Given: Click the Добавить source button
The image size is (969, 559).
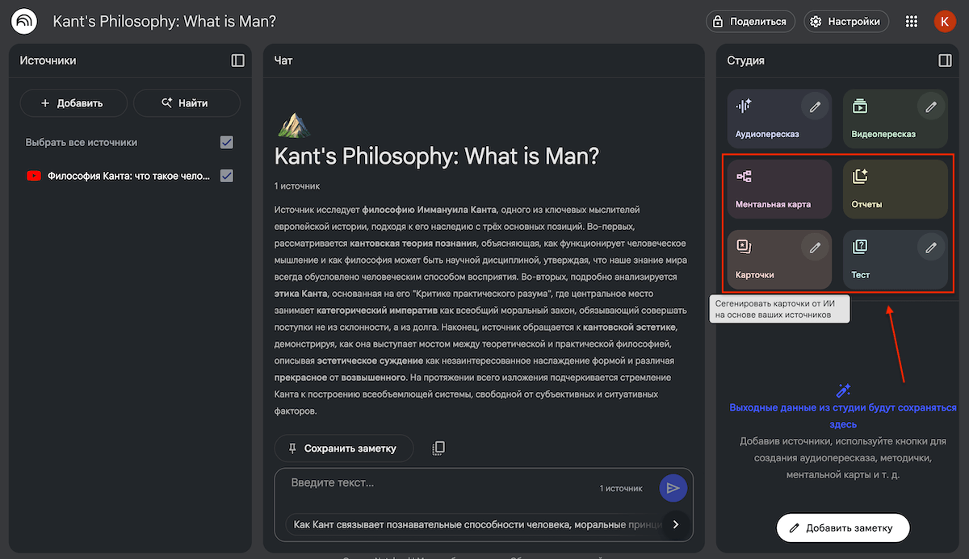Looking at the screenshot, I should 73,103.
